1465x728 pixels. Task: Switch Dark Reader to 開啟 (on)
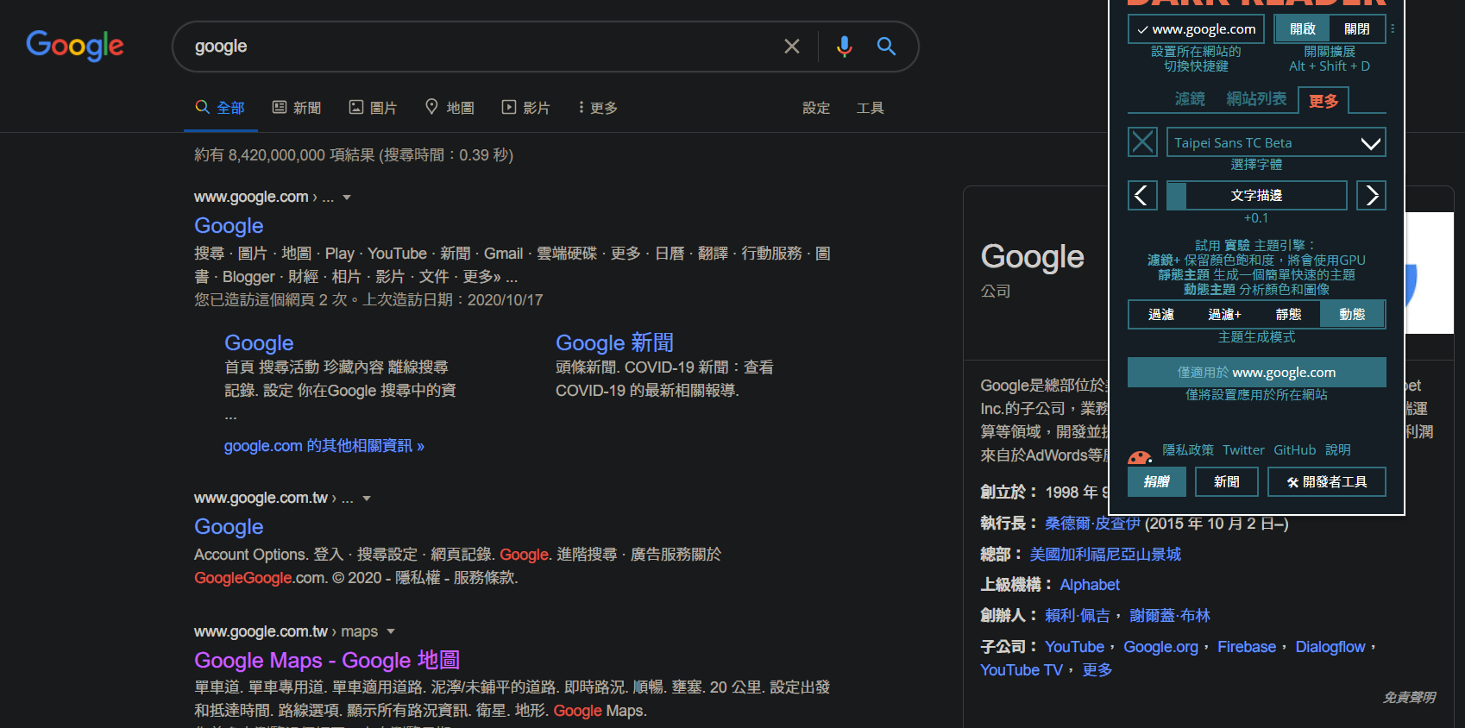(x=1303, y=29)
